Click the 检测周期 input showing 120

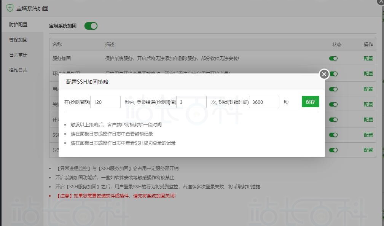[x=105, y=102]
